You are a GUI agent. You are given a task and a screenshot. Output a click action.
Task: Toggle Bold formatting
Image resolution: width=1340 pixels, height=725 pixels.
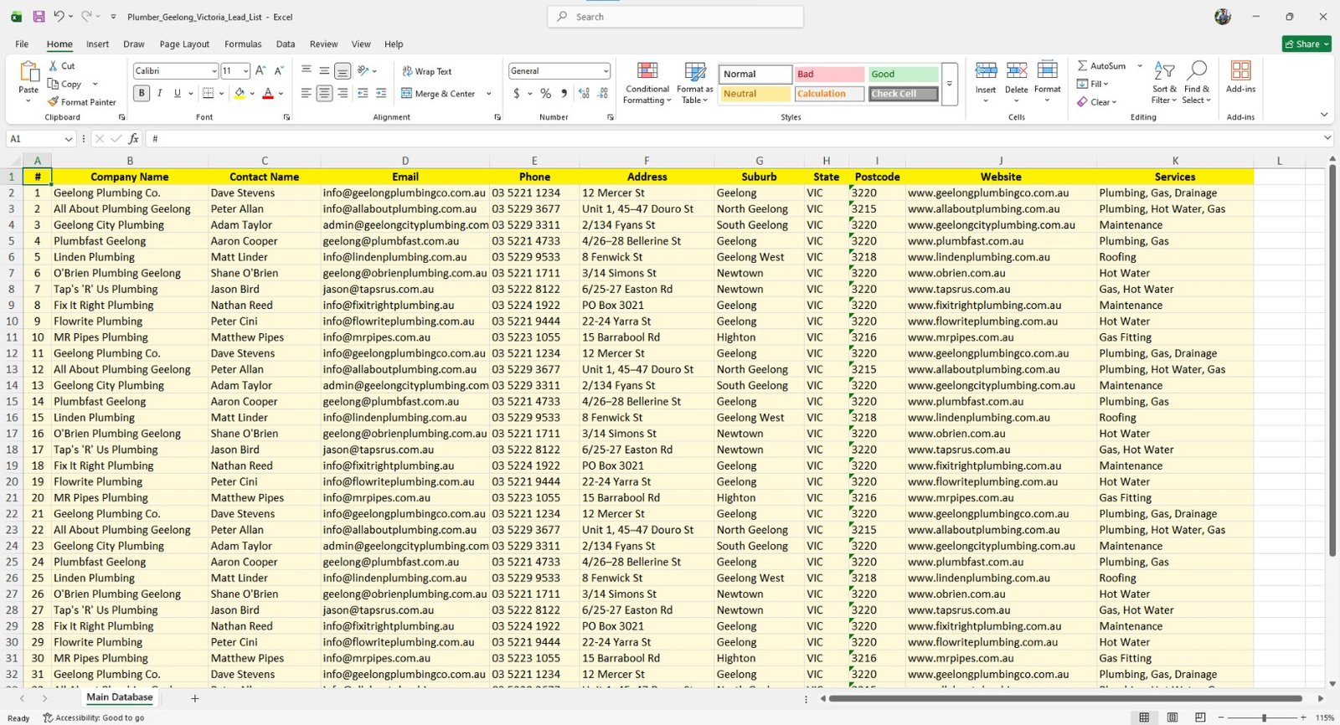click(x=142, y=94)
